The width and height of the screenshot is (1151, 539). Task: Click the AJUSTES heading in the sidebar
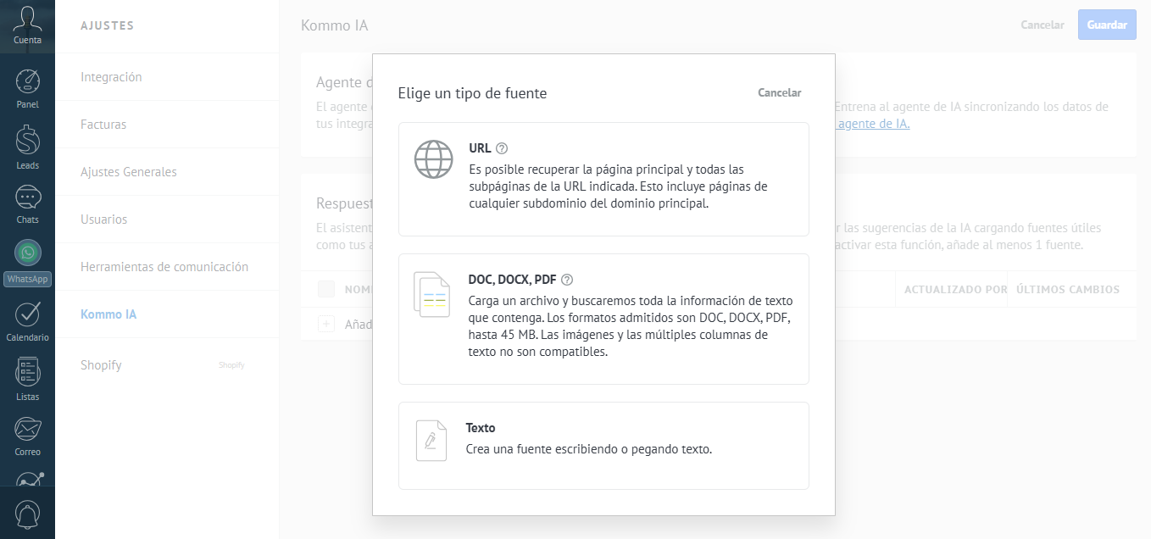coord(108,25)
